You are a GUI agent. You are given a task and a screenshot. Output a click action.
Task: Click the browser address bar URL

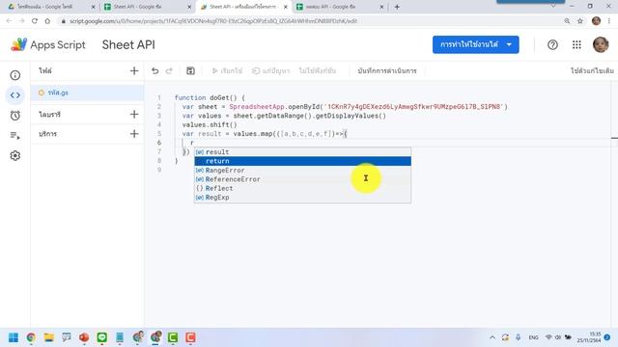point(213,21)
